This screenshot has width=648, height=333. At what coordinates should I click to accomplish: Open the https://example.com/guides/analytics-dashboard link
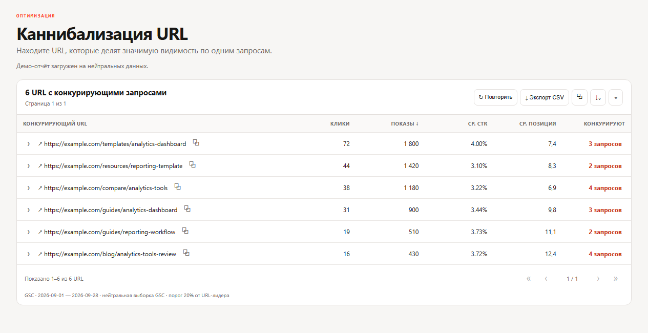tap(111, 210)
